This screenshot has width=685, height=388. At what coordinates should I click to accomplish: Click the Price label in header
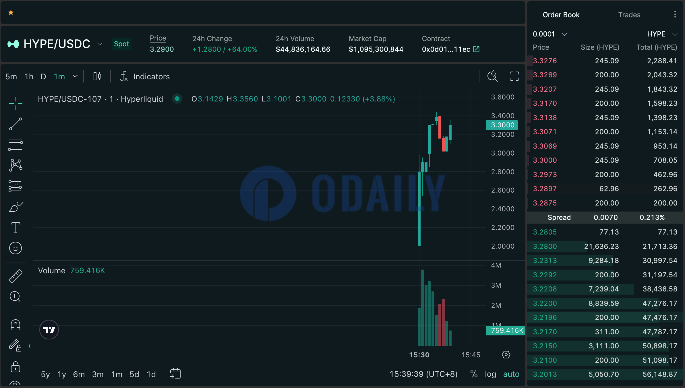pyautogui.click(x=158, y=38)
